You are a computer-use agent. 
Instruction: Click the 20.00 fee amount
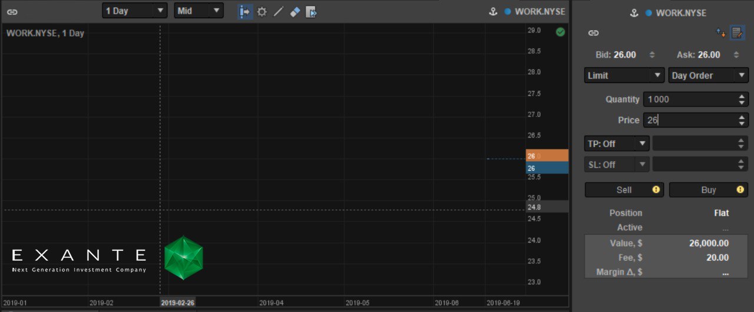717,258
